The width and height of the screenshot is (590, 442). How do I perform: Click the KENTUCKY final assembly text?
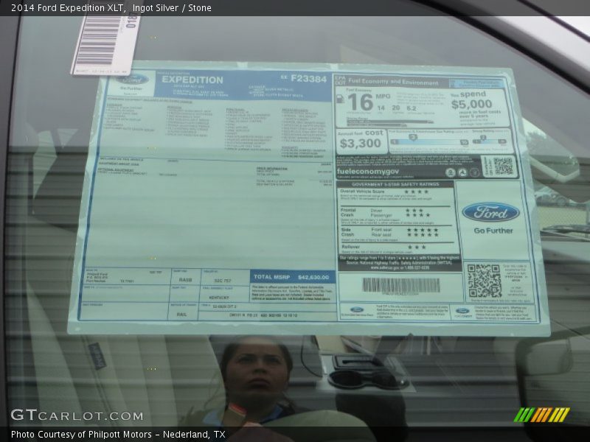[219, 298]
